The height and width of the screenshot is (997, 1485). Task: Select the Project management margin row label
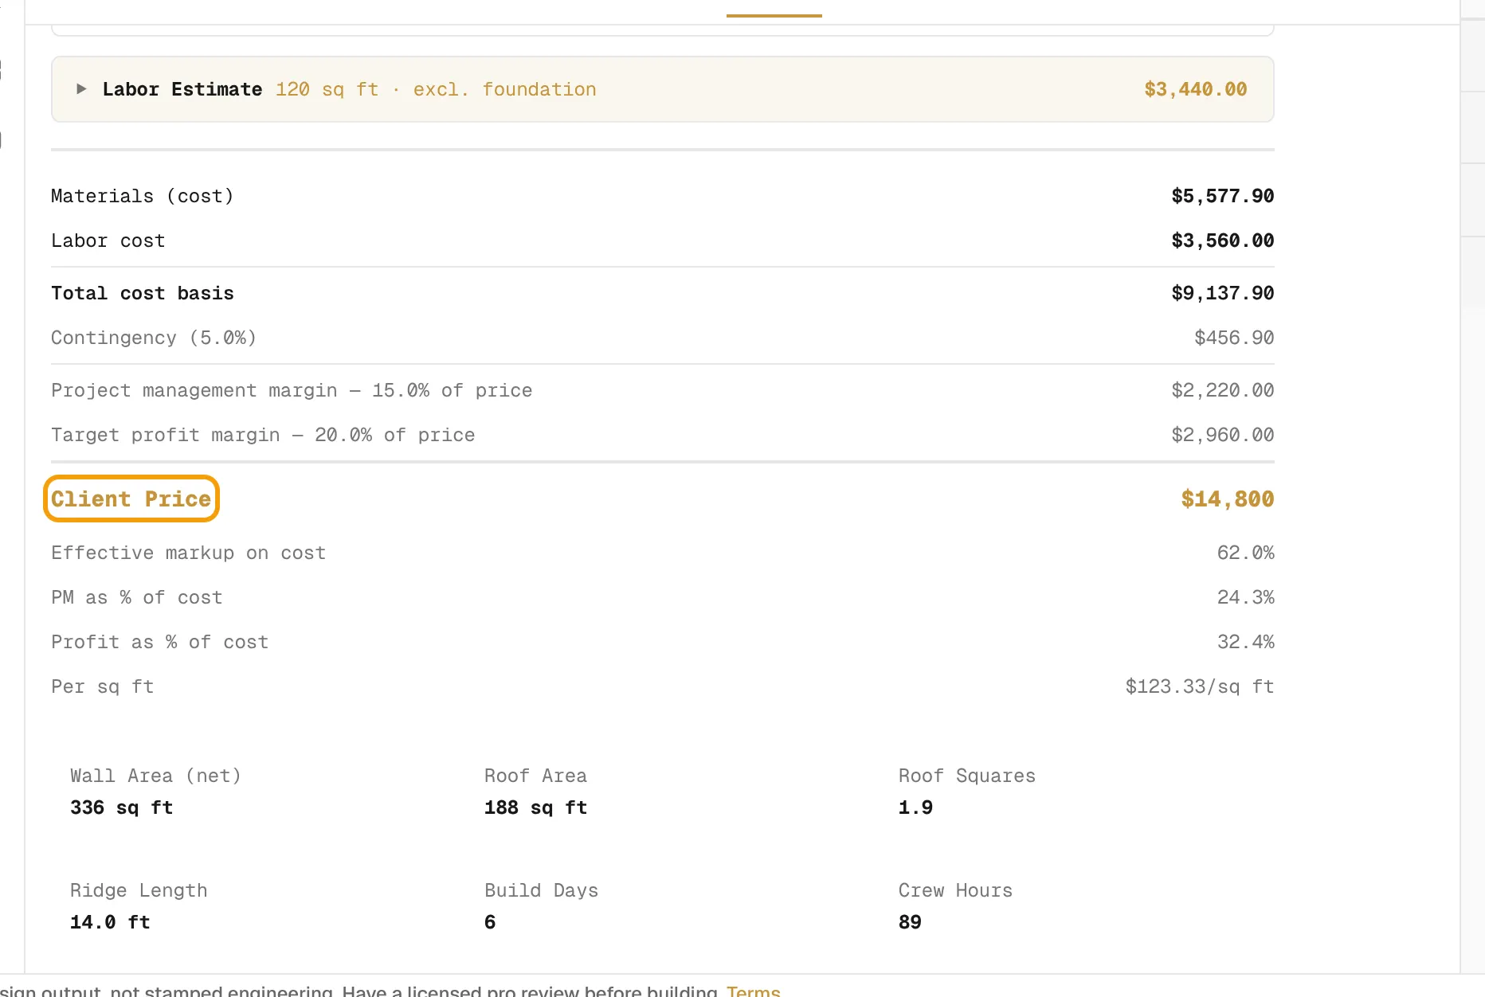coord(292,390)
